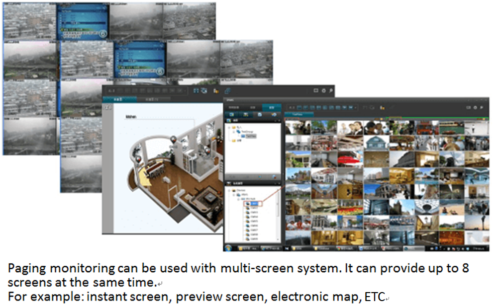Screen dimensions: 493x307
Task: Open the blue house facade thumbnail in the camera grid
Action: (377, 144)
